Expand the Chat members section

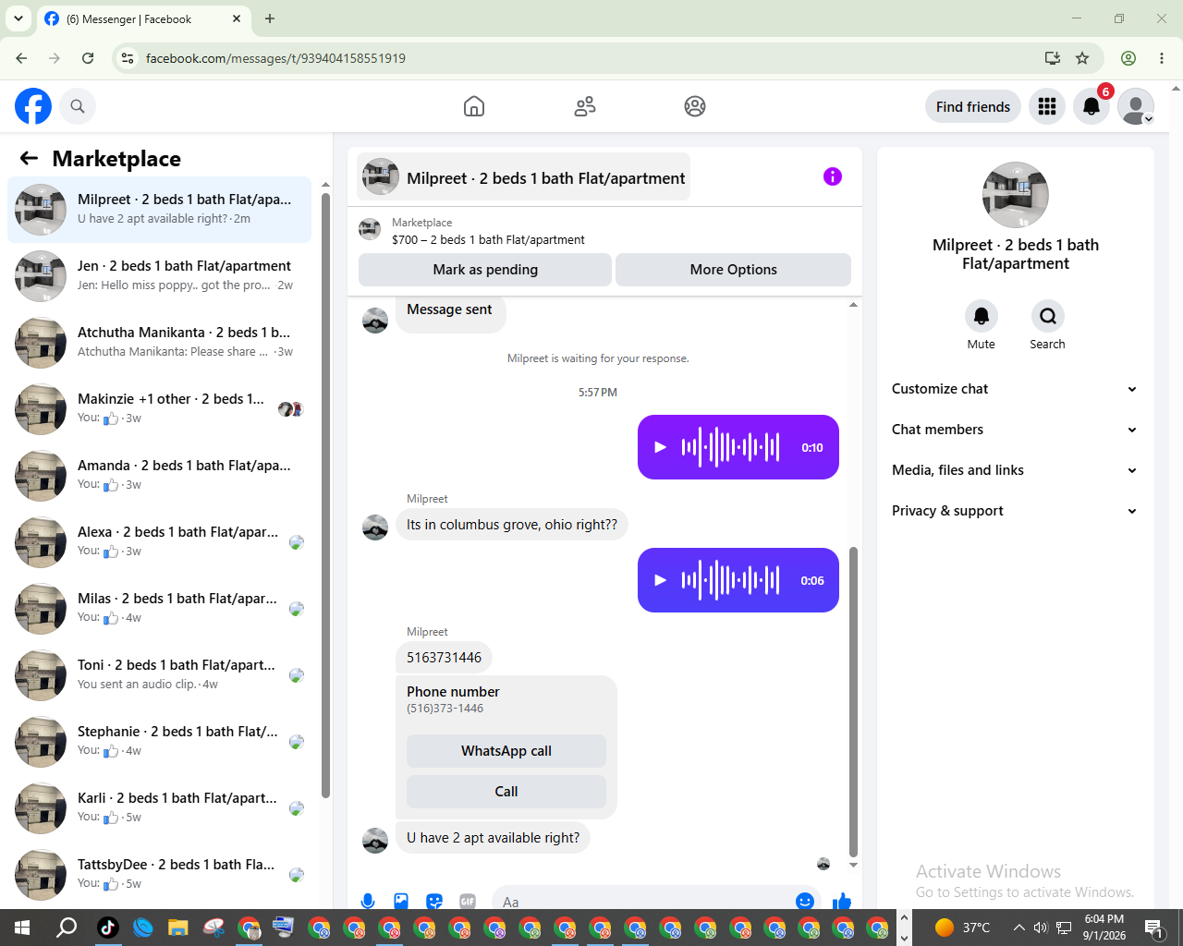(1014, 430)
